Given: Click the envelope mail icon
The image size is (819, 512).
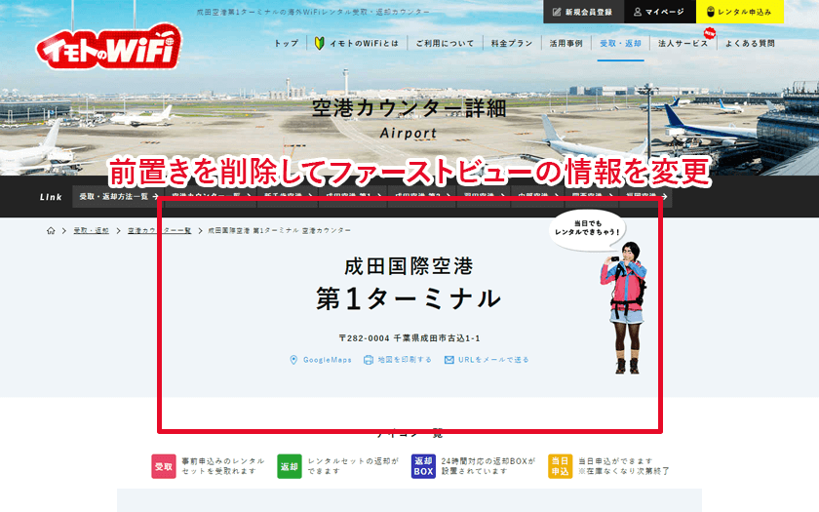Looking at the screenshot, I should click(449, 360).
